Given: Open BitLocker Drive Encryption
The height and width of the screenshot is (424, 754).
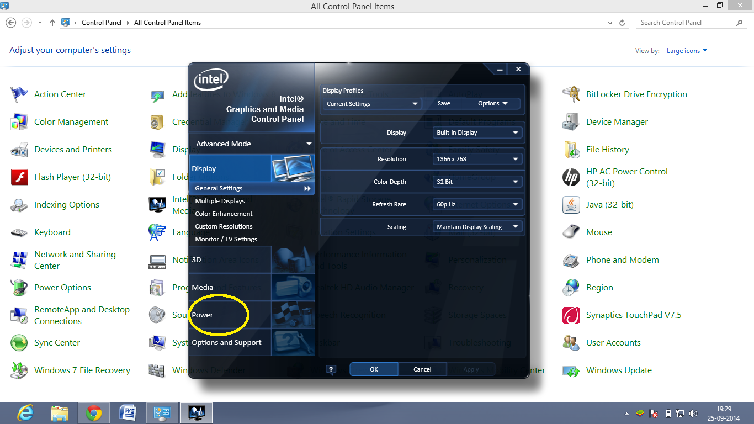Looking at the screenshot, I should tap(625, 94).
